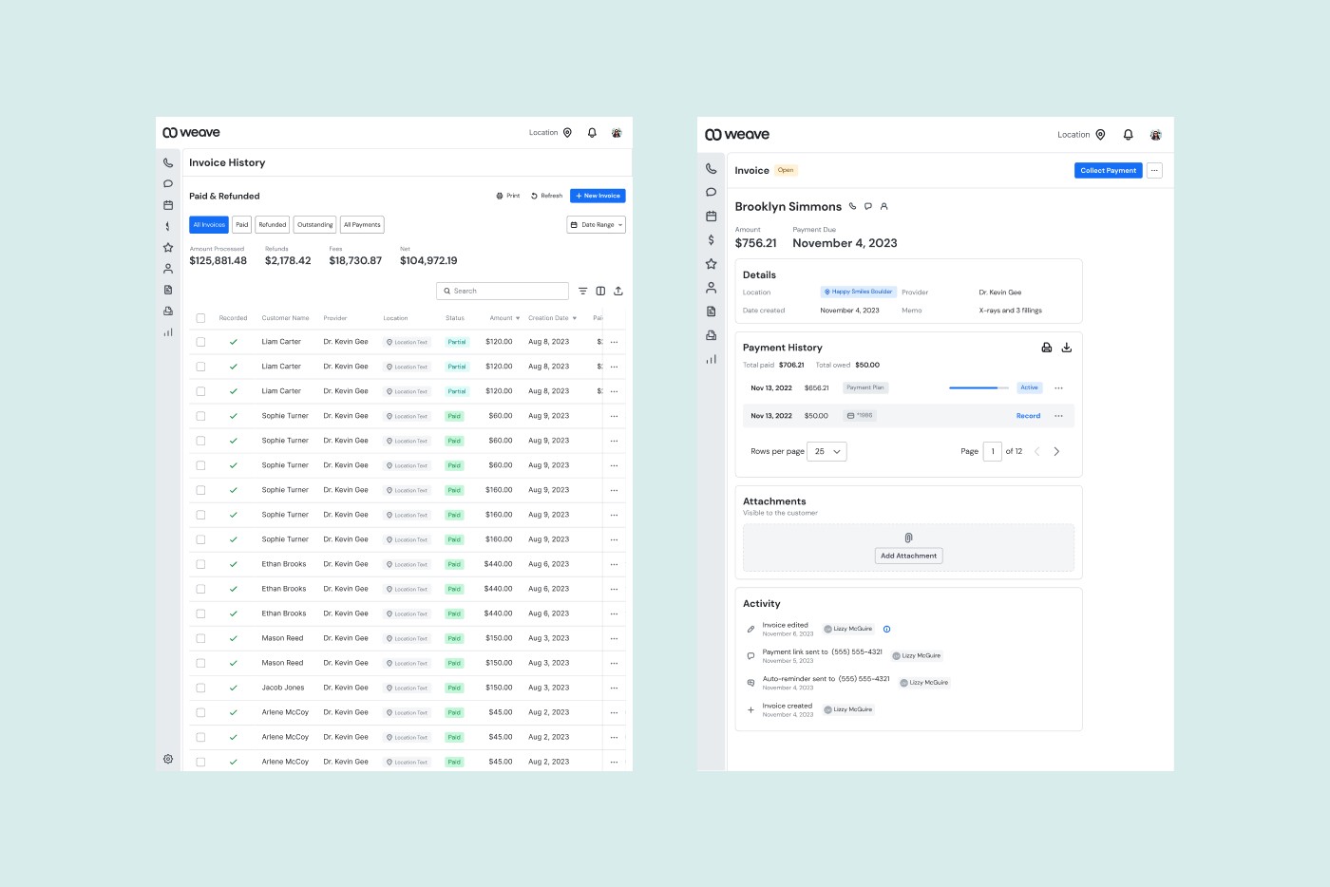Click the filter icon beside Search field
1330x887 pixels.
point(583,291)
